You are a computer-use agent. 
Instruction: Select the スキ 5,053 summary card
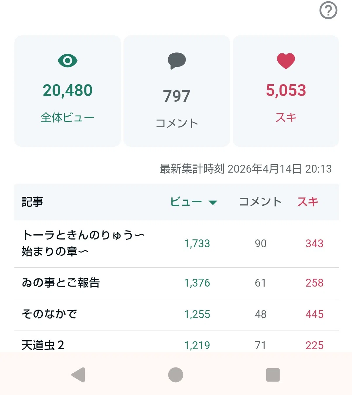coord(286,91)
